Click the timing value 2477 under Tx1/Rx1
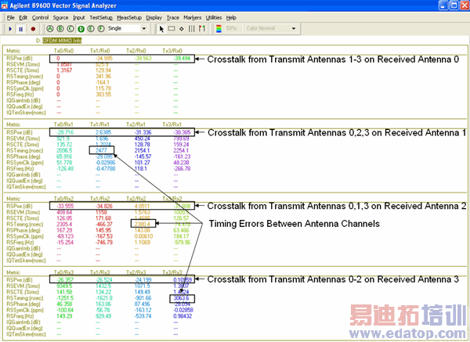 click(101, 150)
